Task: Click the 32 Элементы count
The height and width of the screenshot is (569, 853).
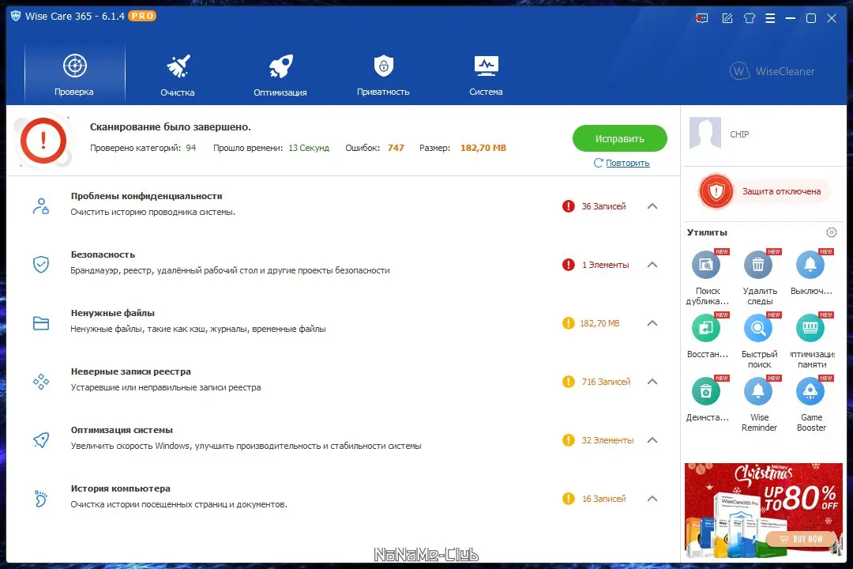Action: pos(607,440)
